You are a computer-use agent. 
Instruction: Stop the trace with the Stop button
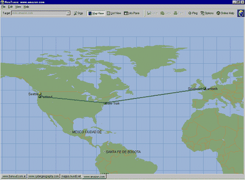click(78, 13)
